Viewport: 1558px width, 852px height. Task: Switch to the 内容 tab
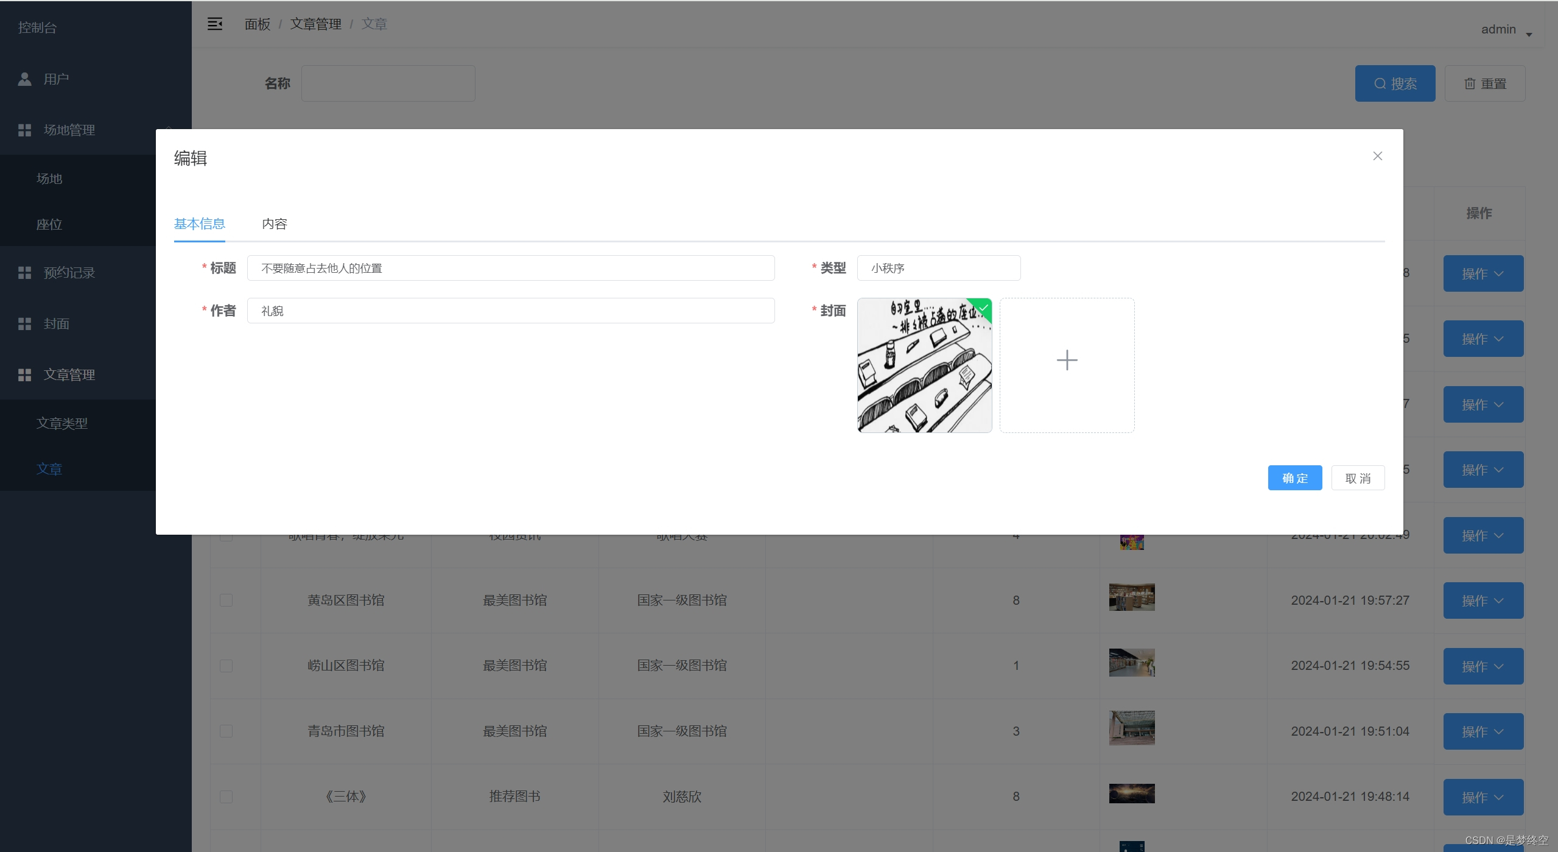(x=275, y=224)
